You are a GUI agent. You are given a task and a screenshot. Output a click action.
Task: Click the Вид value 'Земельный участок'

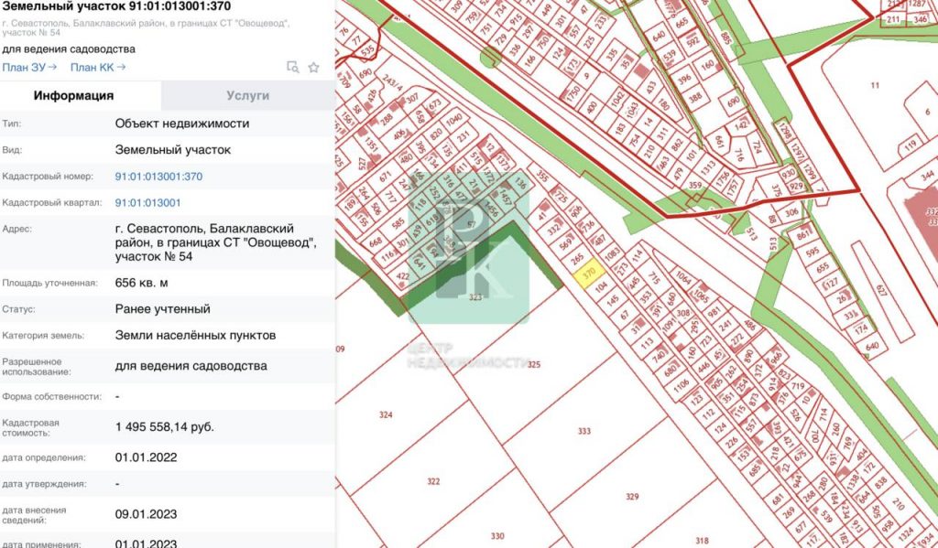point(173,150)
